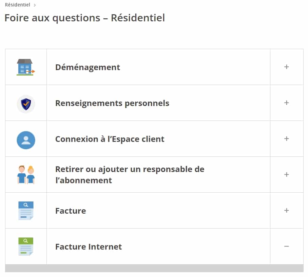Open Connexion à l'Espace client title
The height and width of the screenshot is (277, 308).
click(x=110, y=139)
